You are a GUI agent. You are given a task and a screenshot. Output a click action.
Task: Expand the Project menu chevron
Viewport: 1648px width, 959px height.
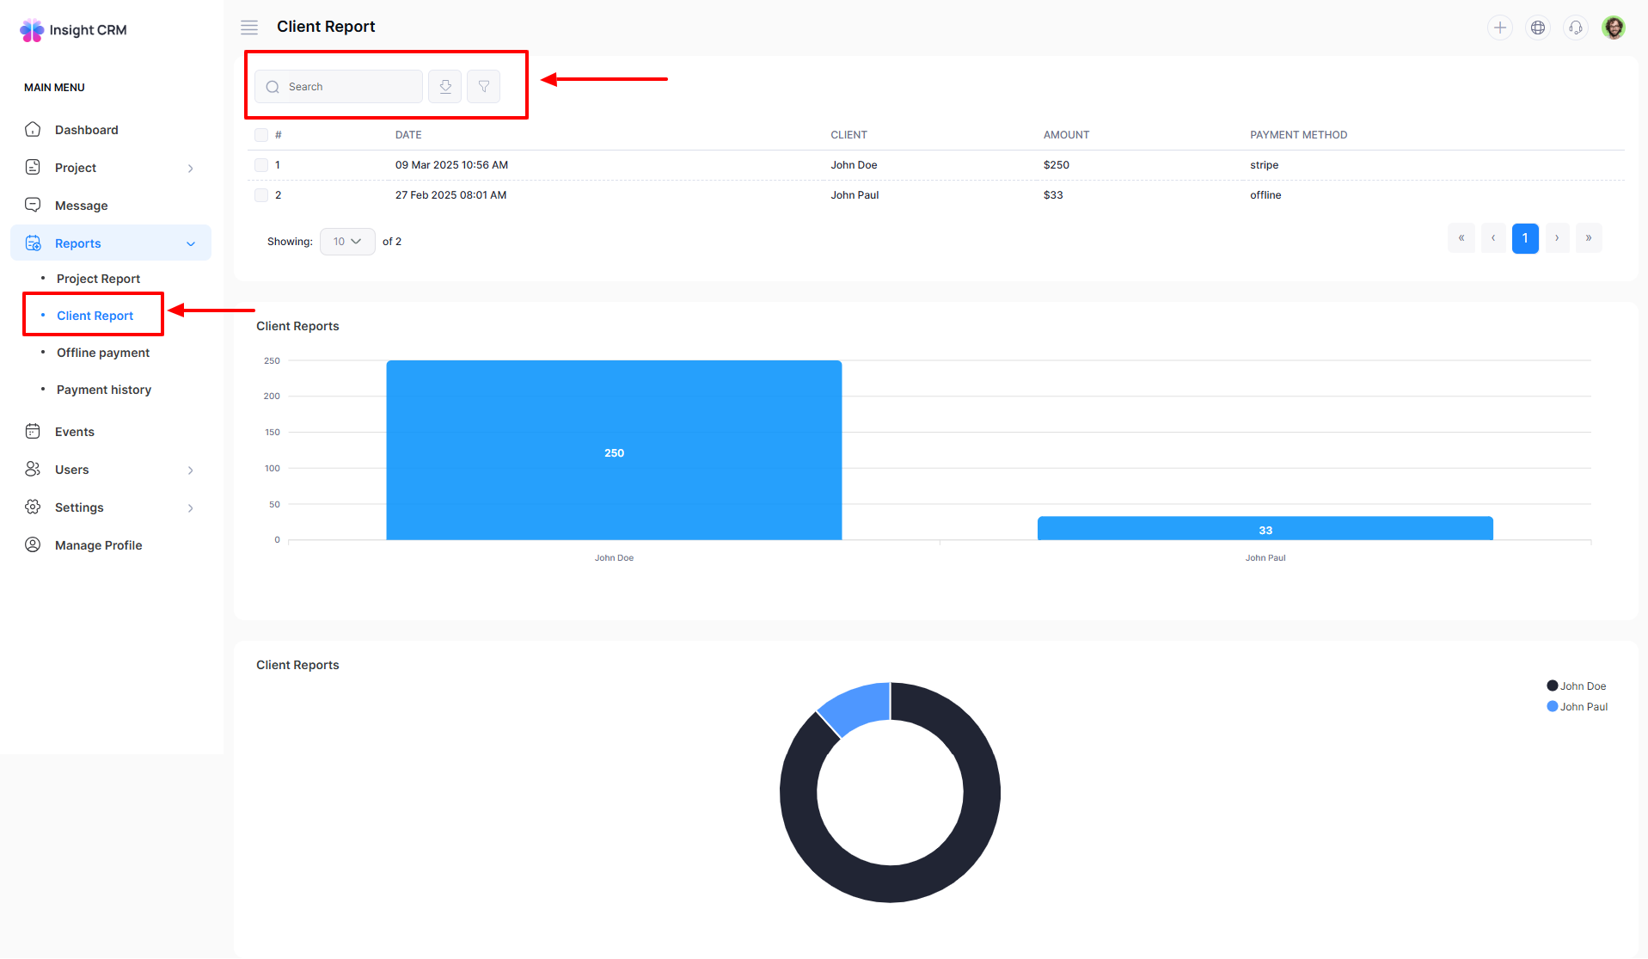click(x=190, y=169)
